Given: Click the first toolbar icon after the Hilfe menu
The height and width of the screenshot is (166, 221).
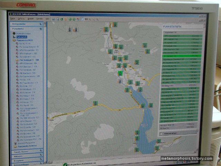Looking at the screenshot, I should coord(54,19).
